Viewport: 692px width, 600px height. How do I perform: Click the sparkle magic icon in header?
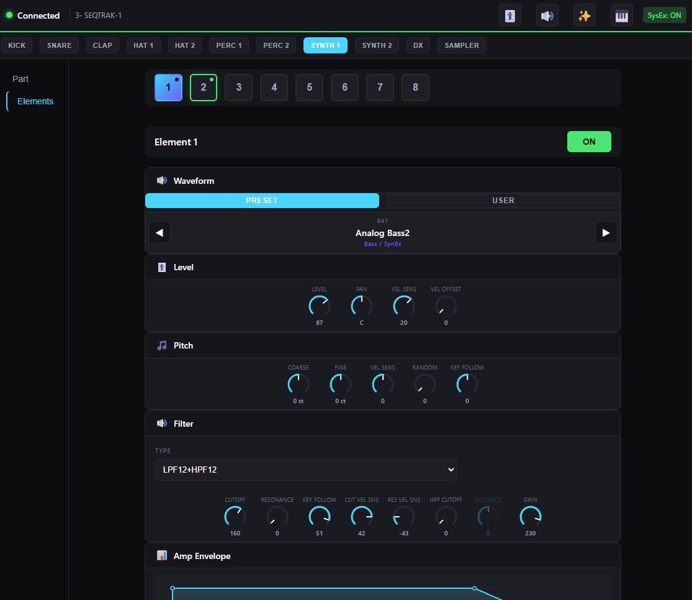pos(584,16)
